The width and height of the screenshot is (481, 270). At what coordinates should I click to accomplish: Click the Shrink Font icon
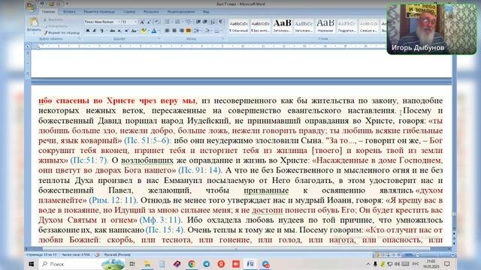click(149, 22)
